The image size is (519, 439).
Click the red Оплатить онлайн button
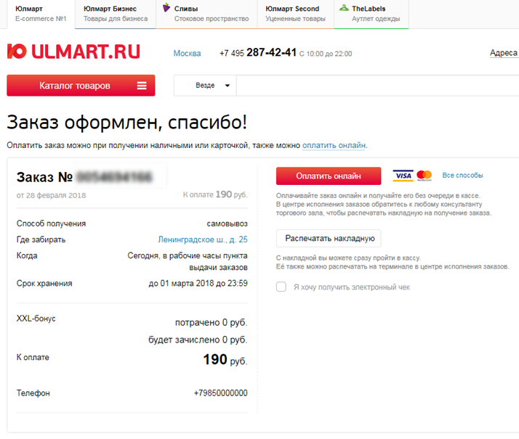point(329,176)
